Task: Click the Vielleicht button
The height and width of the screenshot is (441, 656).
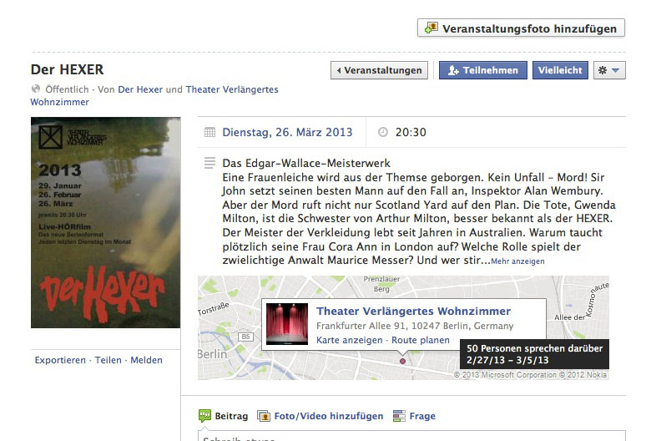Action: [x=560, y=70]
